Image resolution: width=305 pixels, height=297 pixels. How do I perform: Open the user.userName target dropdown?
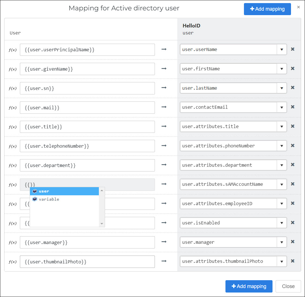[x=282, y=49]
